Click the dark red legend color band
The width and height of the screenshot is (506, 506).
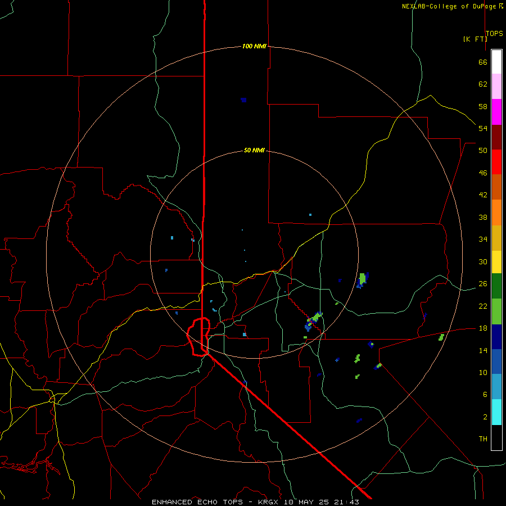(x=496, y=137)
